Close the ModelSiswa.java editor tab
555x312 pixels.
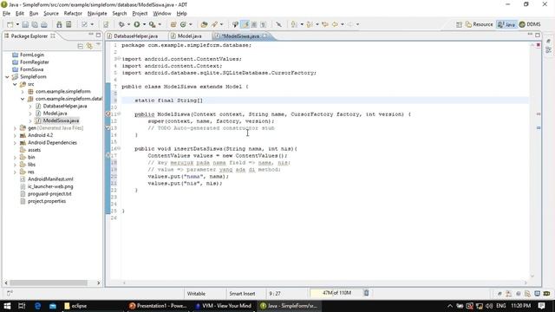[x=264, y=36]
